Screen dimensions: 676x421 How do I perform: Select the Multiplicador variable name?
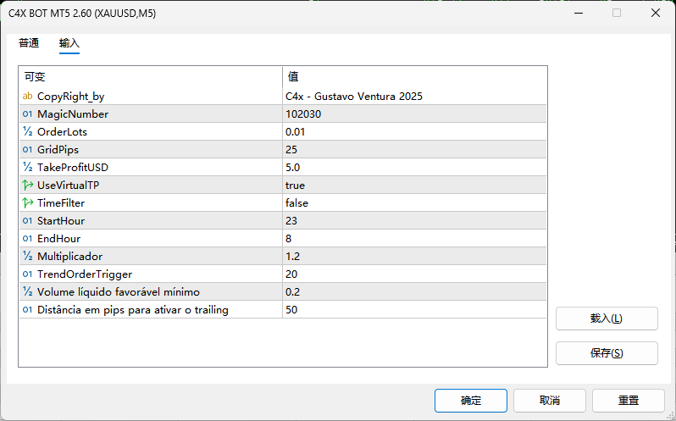pyautogui.click(x=69, y=257)
